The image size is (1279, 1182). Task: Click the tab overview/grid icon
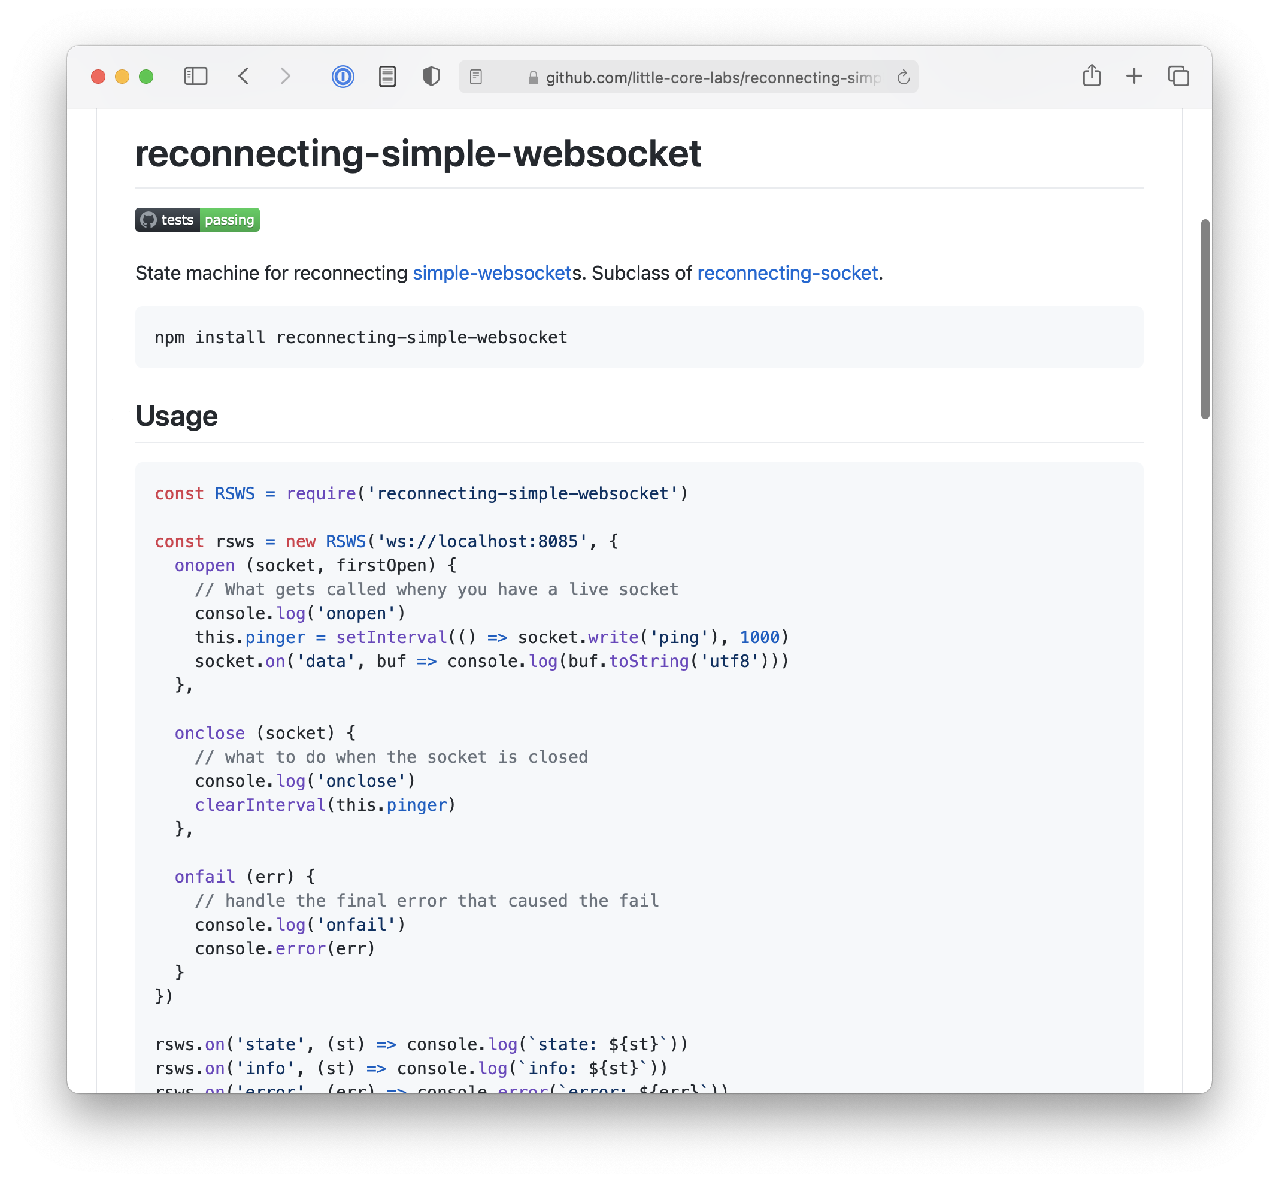pyautogui.click(x=1178, y=76)
